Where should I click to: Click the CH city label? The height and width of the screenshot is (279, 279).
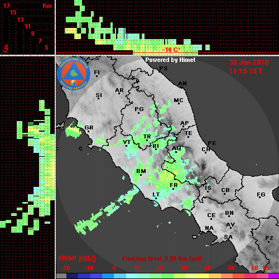tap(206, 150)
